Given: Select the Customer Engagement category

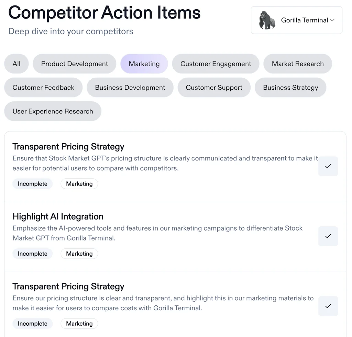Looking at the screenshot, I should pyautogui.click(x=216, y=64).
